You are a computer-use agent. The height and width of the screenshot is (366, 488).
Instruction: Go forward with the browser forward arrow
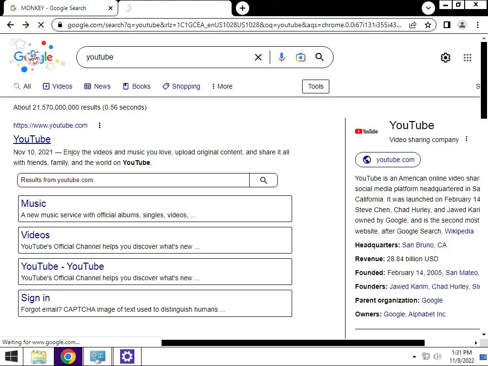(x=26, y=25)
